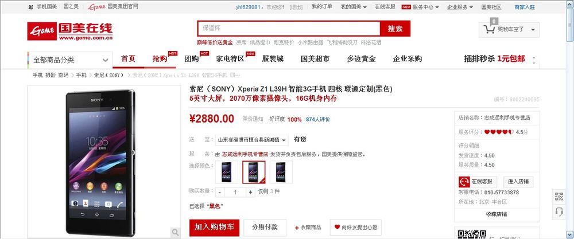This screenshot has width=574, height=239.
Task: Decrease quantity with minus button
Action: pos(220,192)
